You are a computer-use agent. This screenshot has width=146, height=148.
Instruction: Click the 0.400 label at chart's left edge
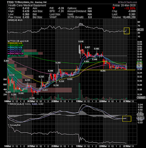6,61
